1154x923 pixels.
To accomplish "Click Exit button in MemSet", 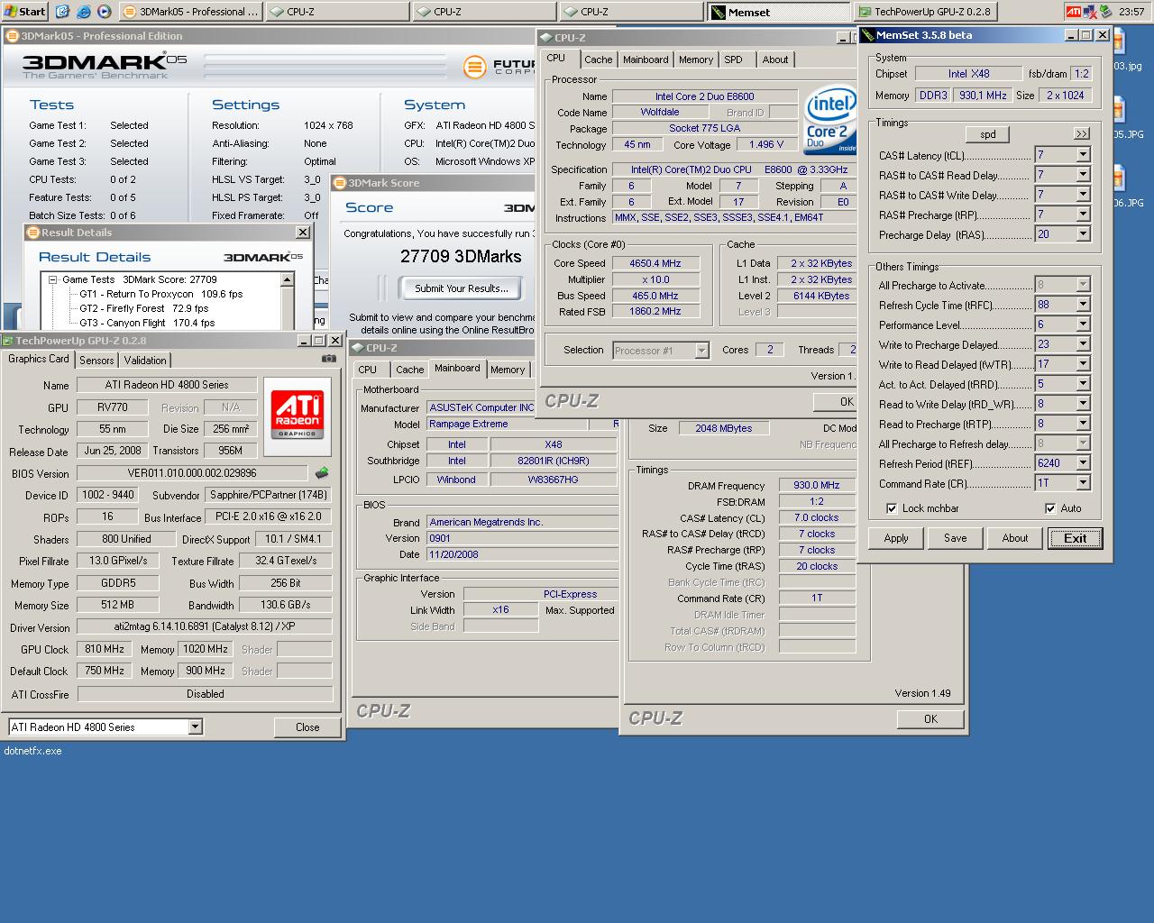I will 1075,538.
